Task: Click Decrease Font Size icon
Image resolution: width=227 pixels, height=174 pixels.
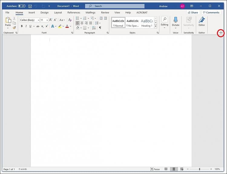Action: (55, 20)
